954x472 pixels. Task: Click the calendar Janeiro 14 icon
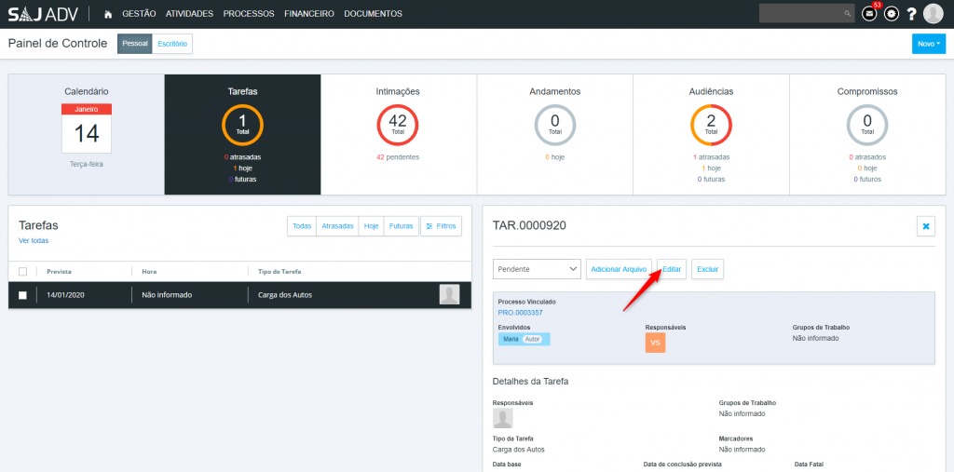pos(87,128)
